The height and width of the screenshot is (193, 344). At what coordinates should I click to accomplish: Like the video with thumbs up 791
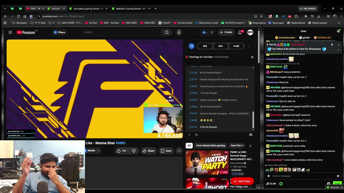coord(121,151)
